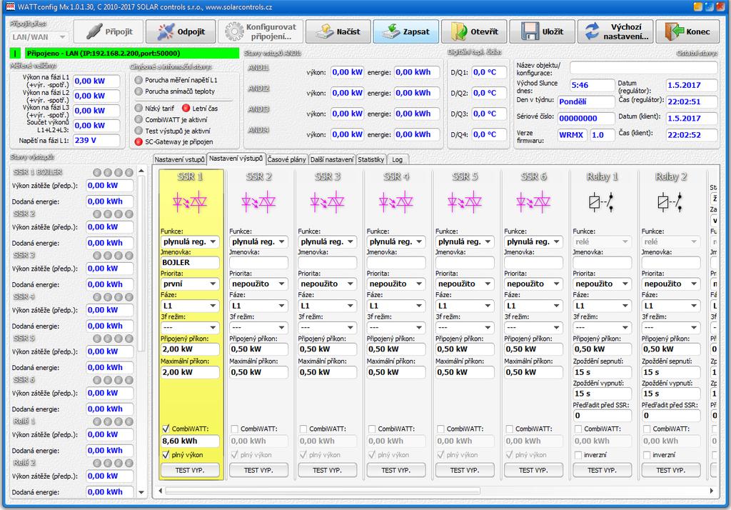Screen dimensions: 731x510
Task: Exit using the Konec door icon
Action: [x=674, y=31]
